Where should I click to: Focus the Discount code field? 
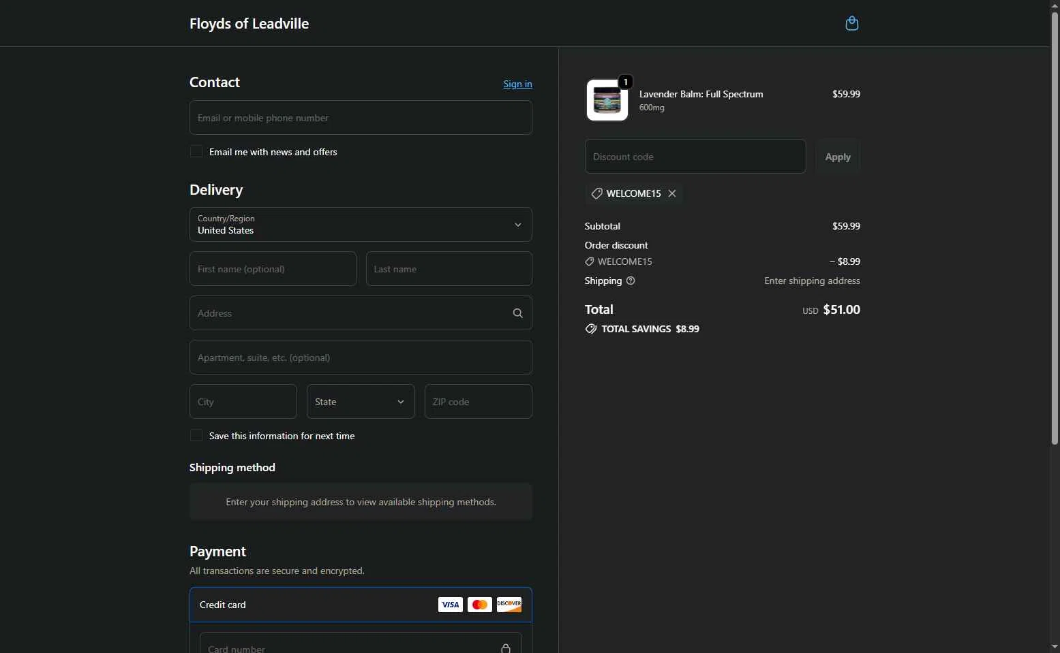point(695,157)
